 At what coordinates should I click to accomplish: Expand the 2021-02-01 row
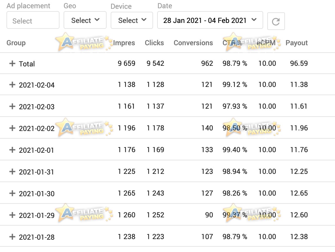(12, 150)
